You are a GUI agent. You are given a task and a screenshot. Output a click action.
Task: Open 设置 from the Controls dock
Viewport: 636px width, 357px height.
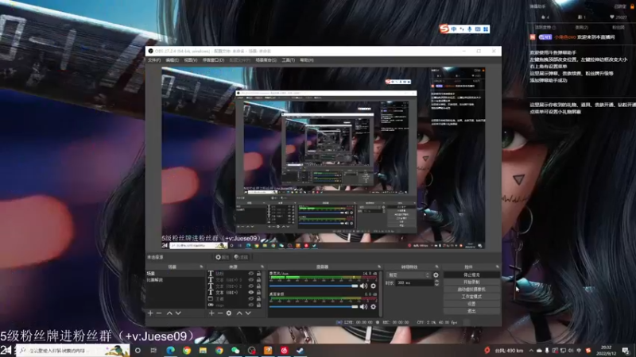[471, 304]
